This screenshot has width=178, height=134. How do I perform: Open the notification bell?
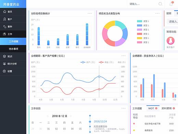(x=171, y=4)
